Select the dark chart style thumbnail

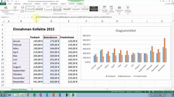click(x=94, y=9)
